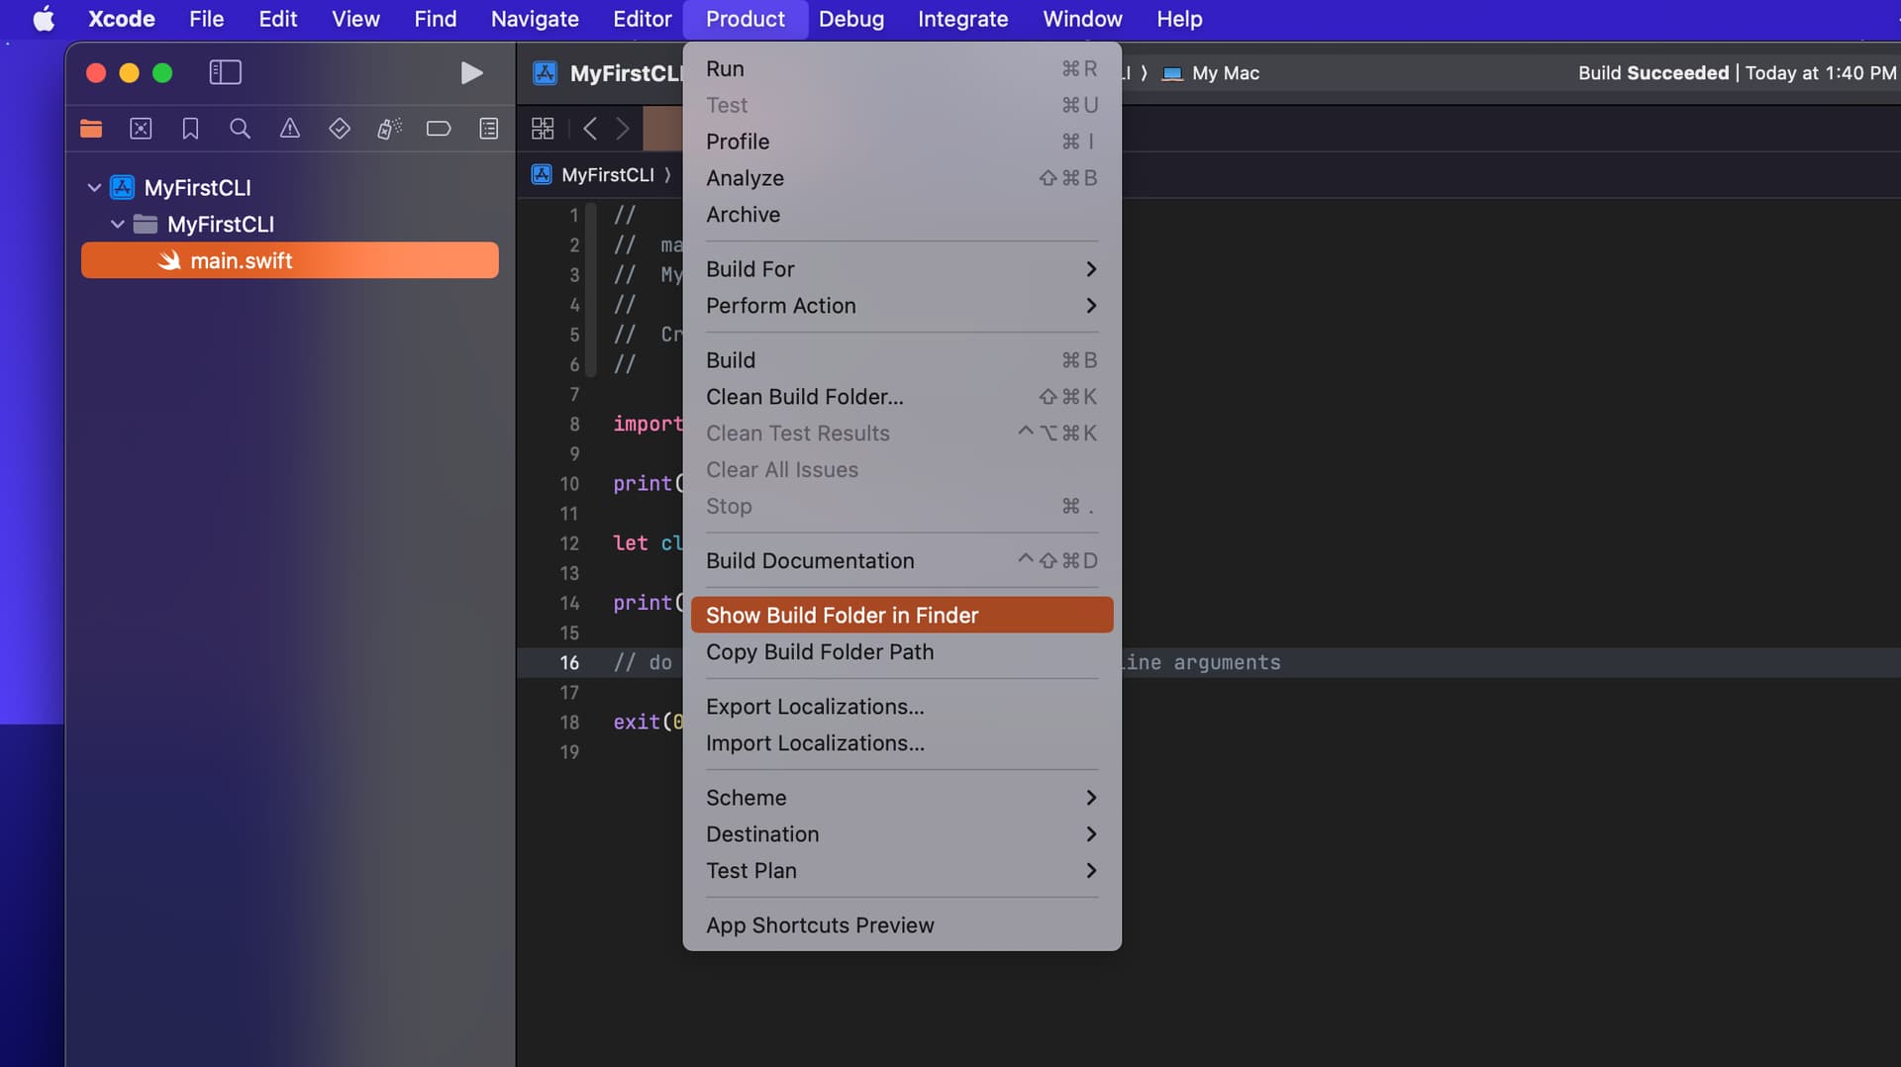Open the Edit menu

(278, 19)
